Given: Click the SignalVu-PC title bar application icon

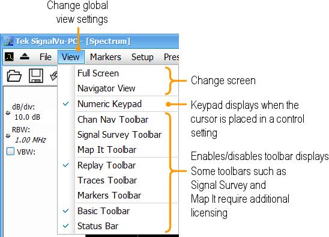Looking at the screenshot, I should click(8, 41).
